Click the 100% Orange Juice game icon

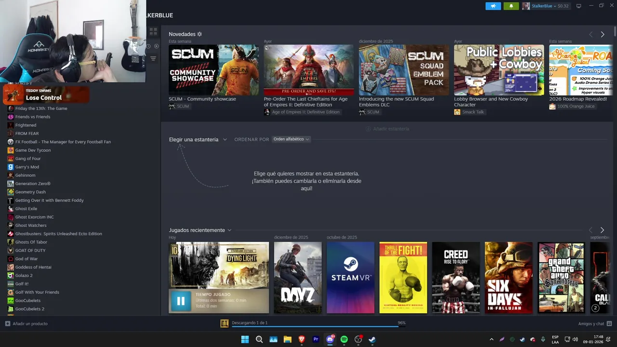(x=552, y=106)
